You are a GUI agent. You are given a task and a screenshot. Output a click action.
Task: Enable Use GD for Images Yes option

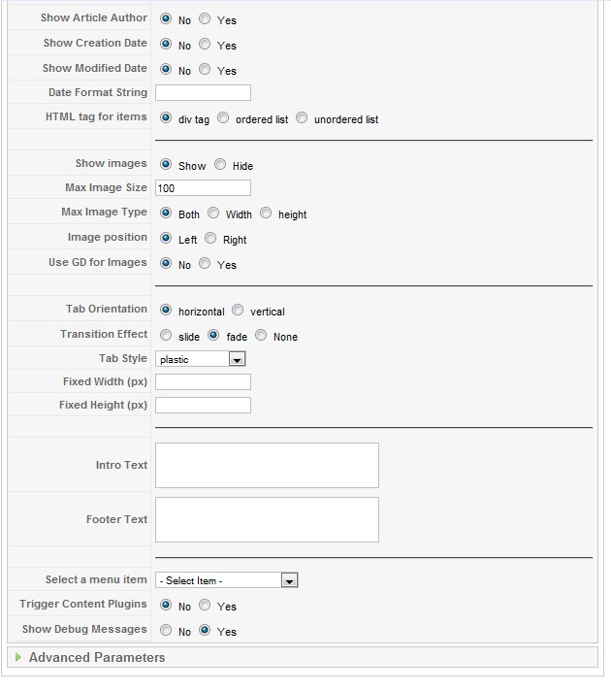[205, 263]
